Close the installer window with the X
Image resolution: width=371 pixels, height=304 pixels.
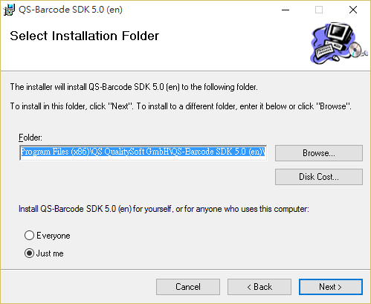(353, 10)
